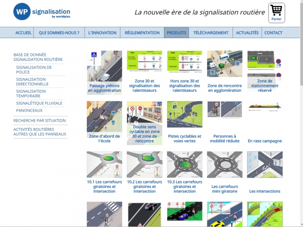Select Signalisation de police in sidebar
The image size is (303, 227).
click(34, 69)
